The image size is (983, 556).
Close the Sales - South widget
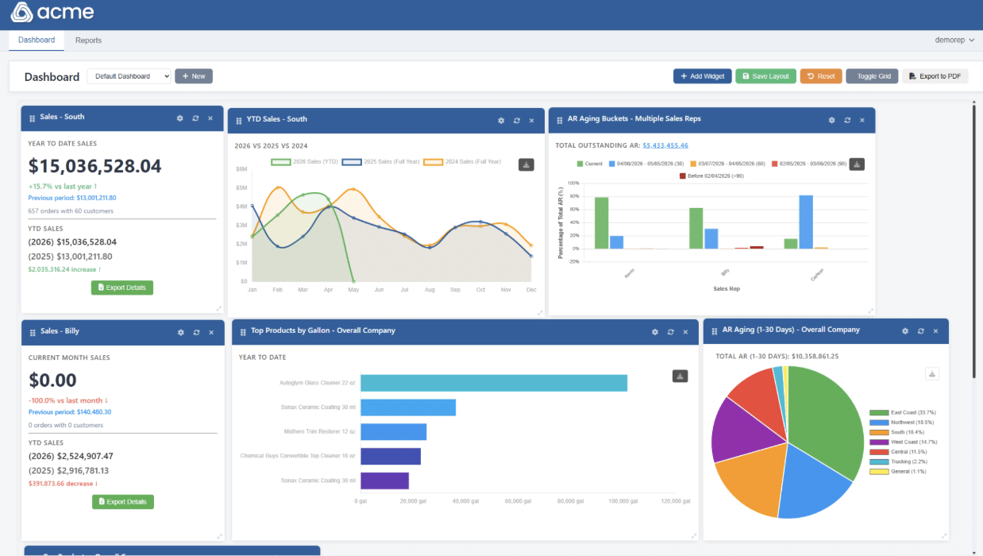pyautogui.click(x=210, y=118)
